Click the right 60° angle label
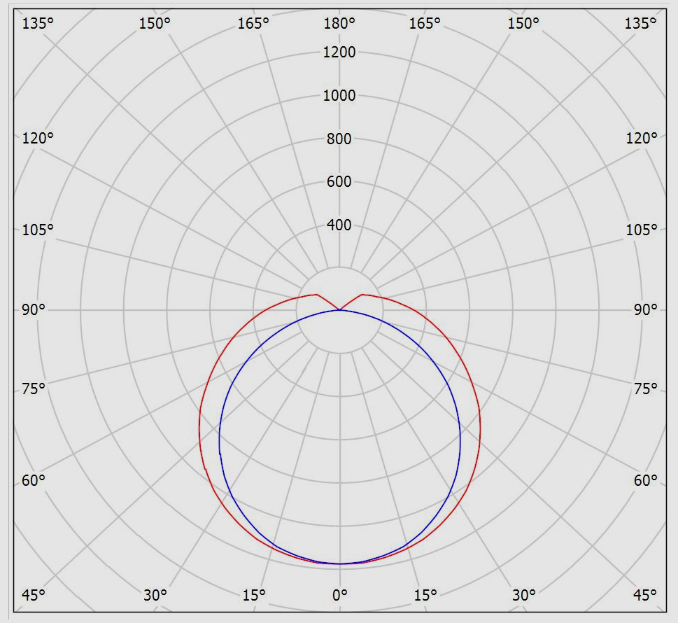The height and width of the screenshot is (623, 678). (646, 480)
